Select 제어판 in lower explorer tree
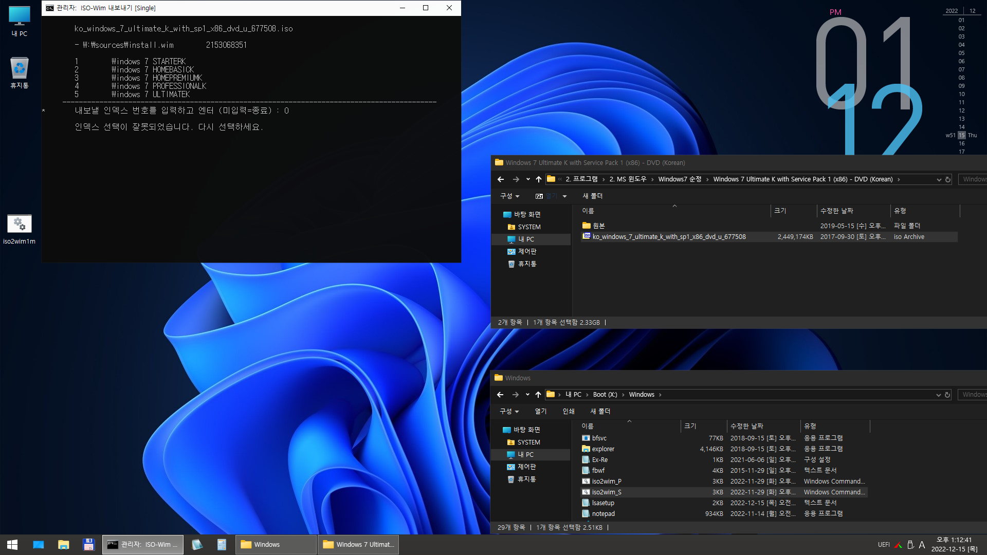This screenshot has height=555, width=987. click(x=526, y=467)
